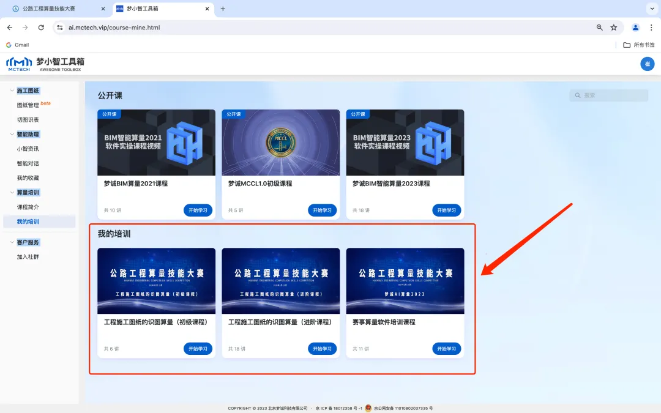Click inside the 搜索 search field
Screen dimensions: 661x413
click(609, 95)
